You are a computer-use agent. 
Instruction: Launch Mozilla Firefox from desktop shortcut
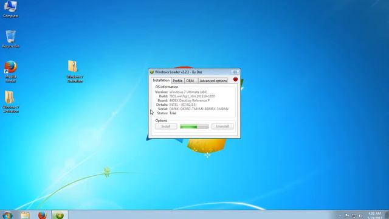(x=10, y=72)
